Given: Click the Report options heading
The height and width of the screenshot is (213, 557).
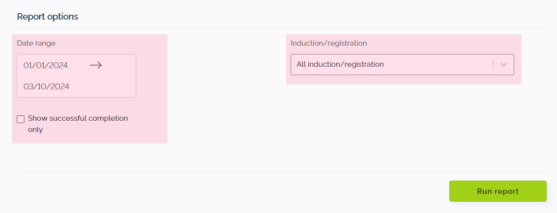Looking at the screenshot, I should tap(48, 17).
